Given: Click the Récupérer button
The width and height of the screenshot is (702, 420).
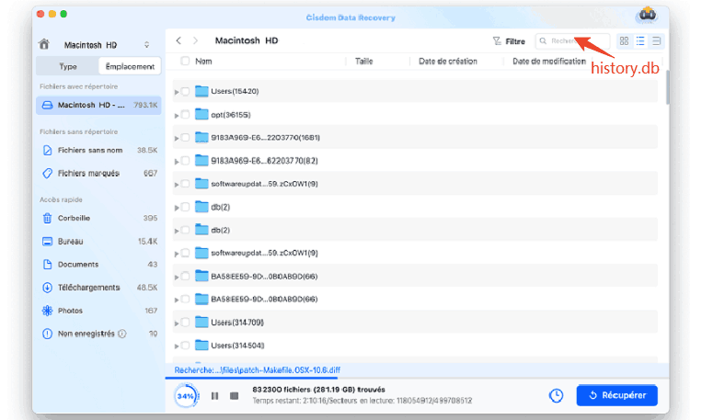Looking at the screenshot, I should coord(616,395).
